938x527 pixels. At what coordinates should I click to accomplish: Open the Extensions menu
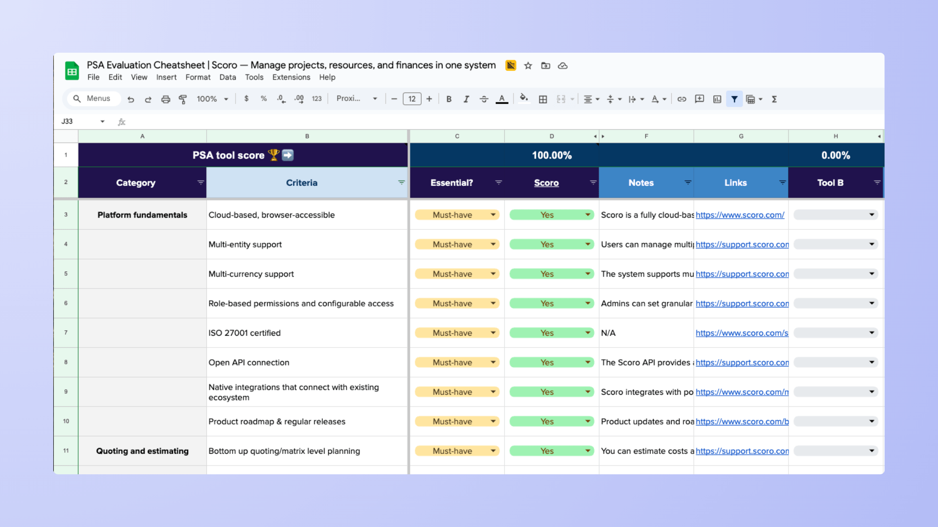(x=291, y=77)
